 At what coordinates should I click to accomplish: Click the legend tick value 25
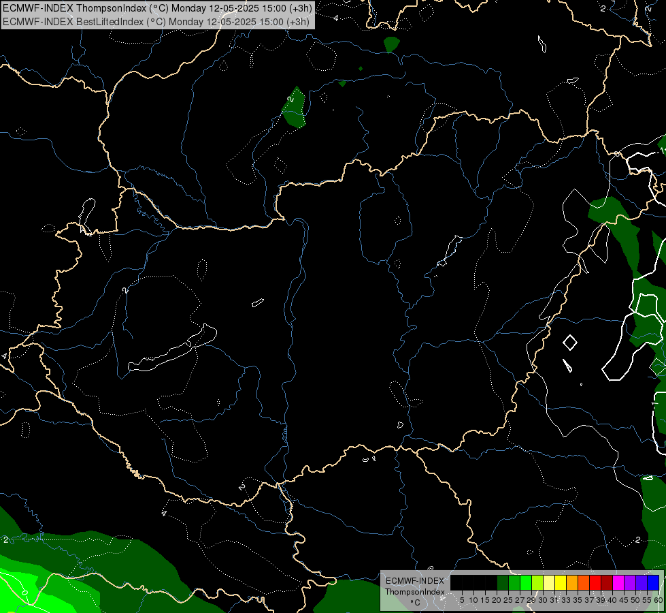pos(508,600)
